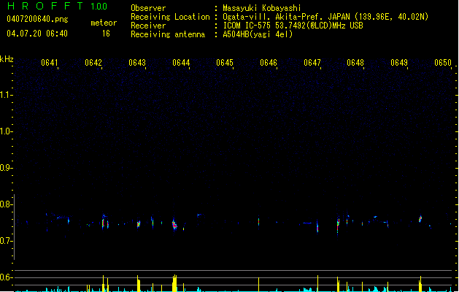
Task: Click the 0646 time marker
Action: coord(269,63)
